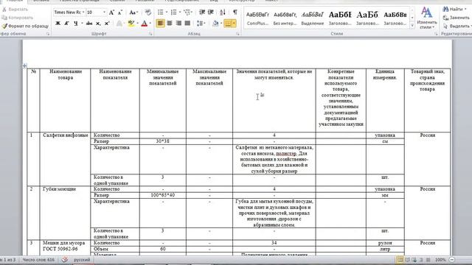
Task: Click Find (Найти) button
Action: click(x=454, y=10)
